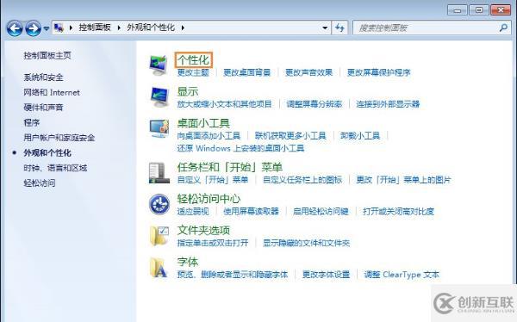Select 用户帐户和家庭安全 in the sidebar
Screen dimensions: 517x322
point(59,138)
